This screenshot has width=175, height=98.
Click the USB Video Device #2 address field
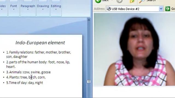(x=134, y=9)
